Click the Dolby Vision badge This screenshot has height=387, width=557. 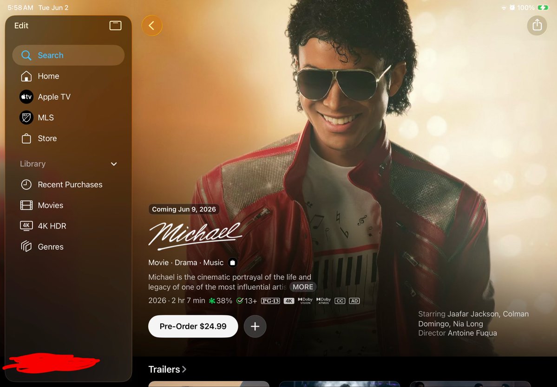[305, 301]
